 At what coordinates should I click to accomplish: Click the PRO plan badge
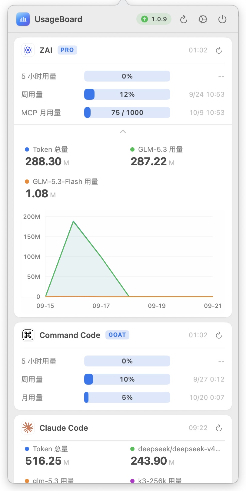click(x=67, y=50)
